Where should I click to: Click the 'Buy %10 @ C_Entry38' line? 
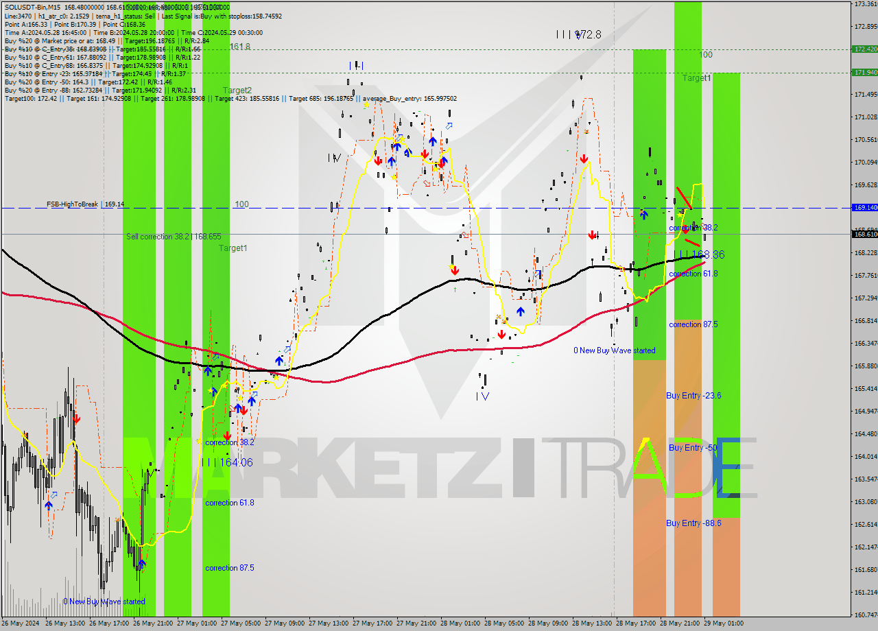tap(102, 49)
